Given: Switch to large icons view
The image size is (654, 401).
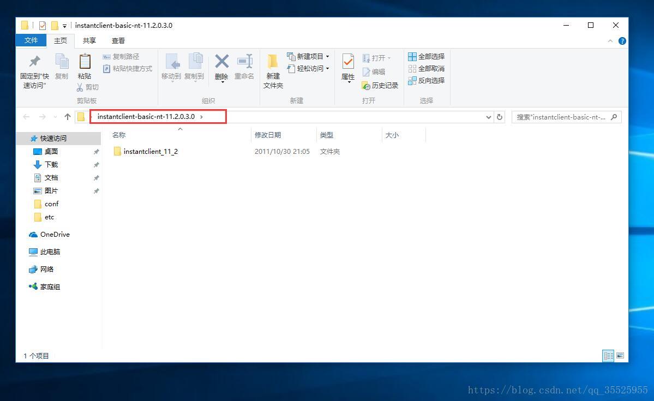Looking at the screenshot, I should click(620, 356).
